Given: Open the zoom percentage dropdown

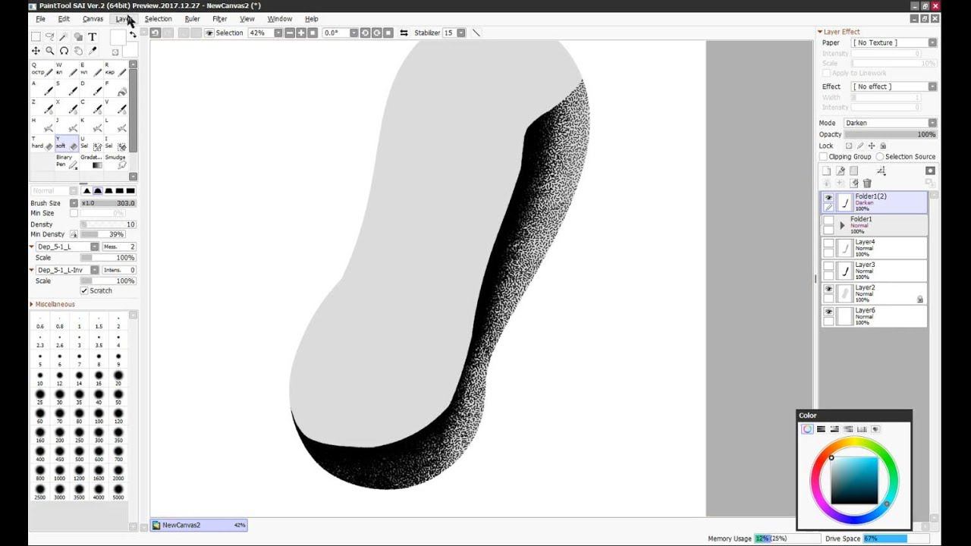Looking at the screenshot, I should (278, 33).
